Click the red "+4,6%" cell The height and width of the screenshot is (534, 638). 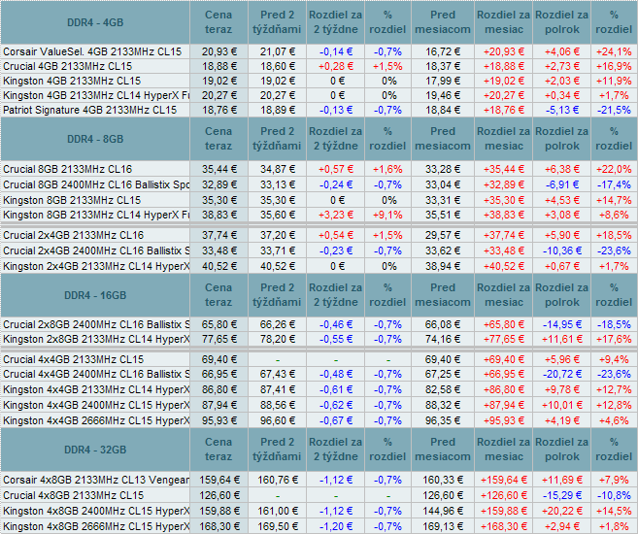pos(614,420)
